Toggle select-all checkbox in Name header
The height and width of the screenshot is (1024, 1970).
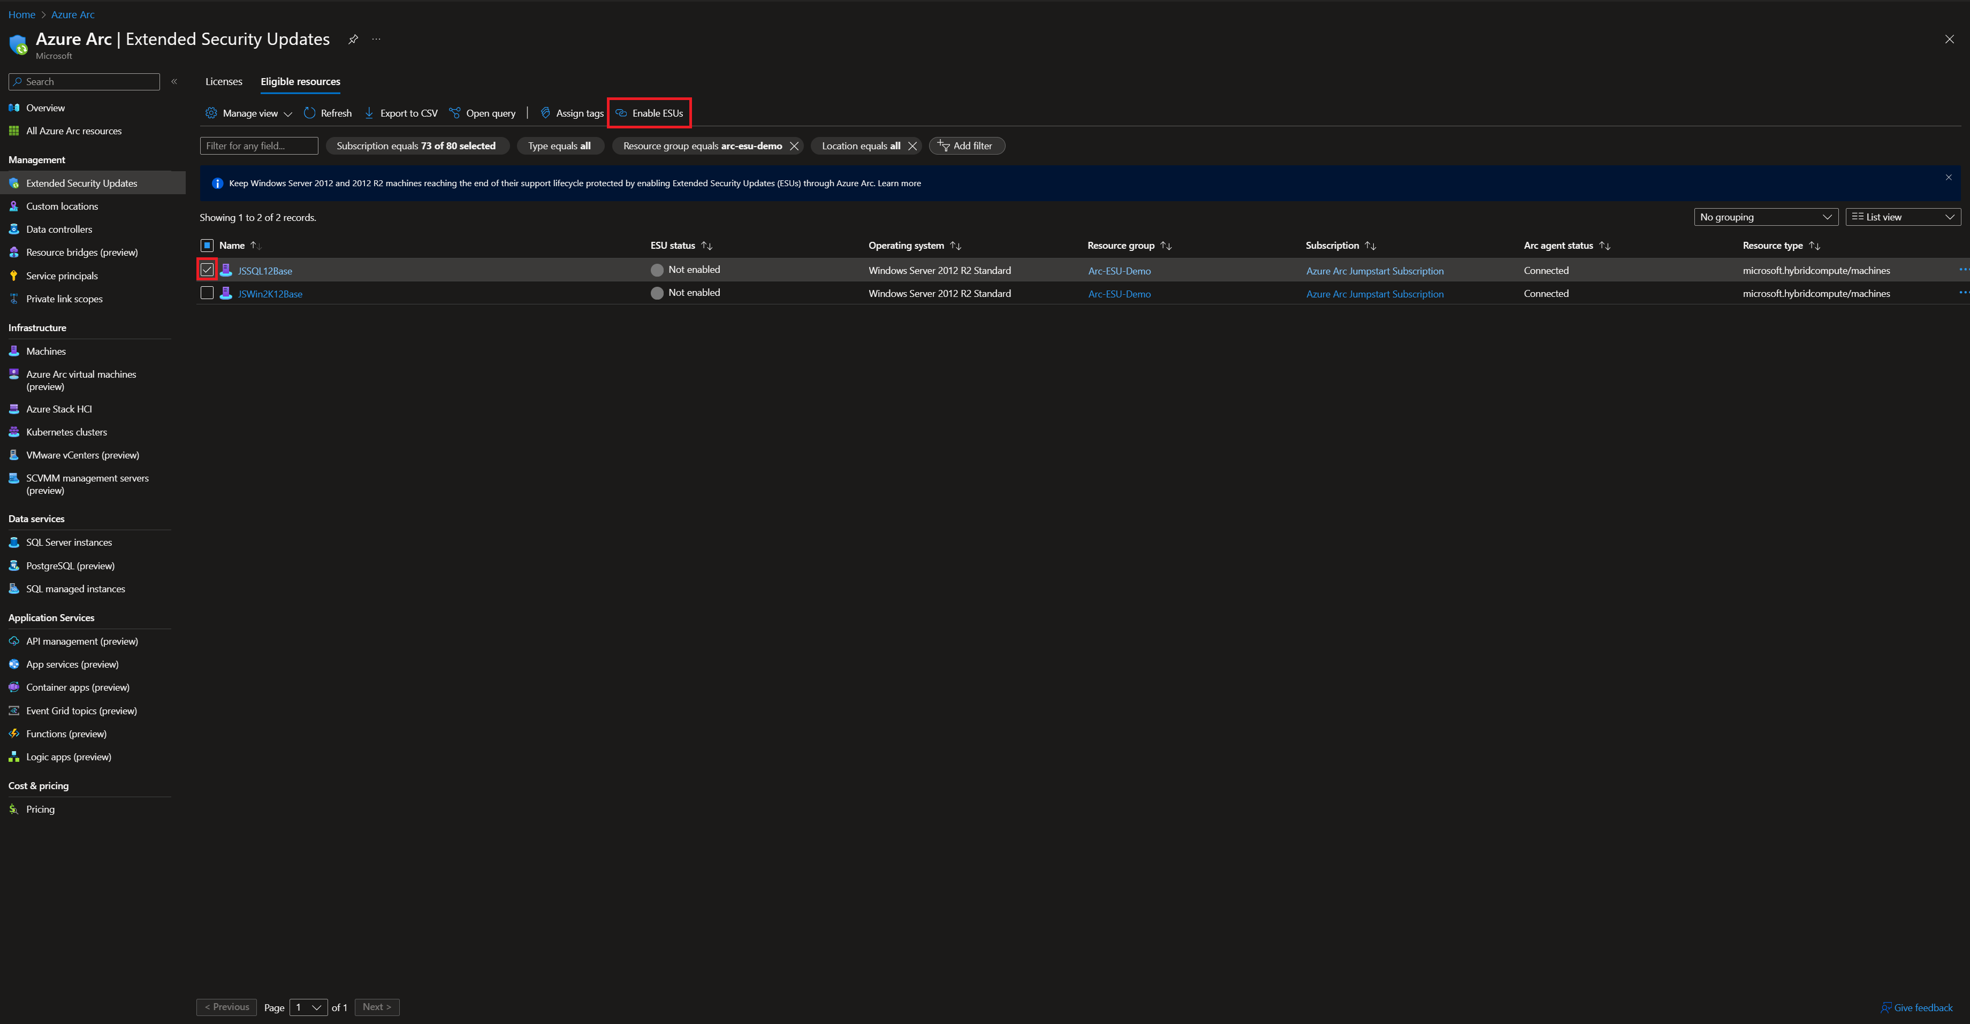point(207,246)
